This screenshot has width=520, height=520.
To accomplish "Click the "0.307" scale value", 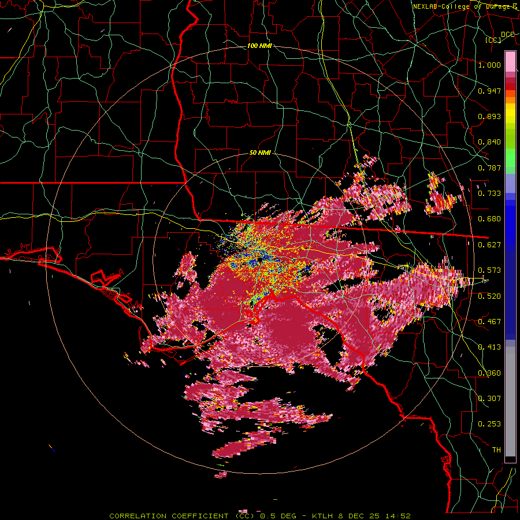I will click(x=489, y=399).
